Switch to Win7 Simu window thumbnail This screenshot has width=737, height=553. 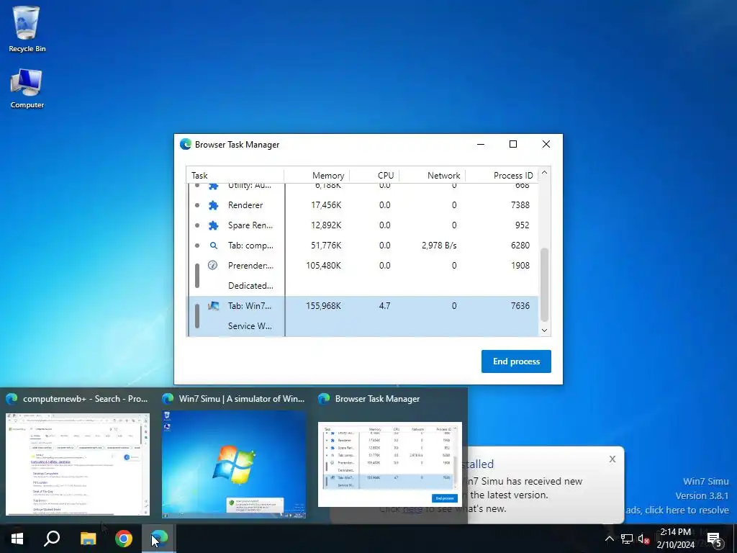(234, 464)
